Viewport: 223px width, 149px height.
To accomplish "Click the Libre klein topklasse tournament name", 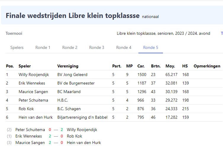I will click(163, 34).
